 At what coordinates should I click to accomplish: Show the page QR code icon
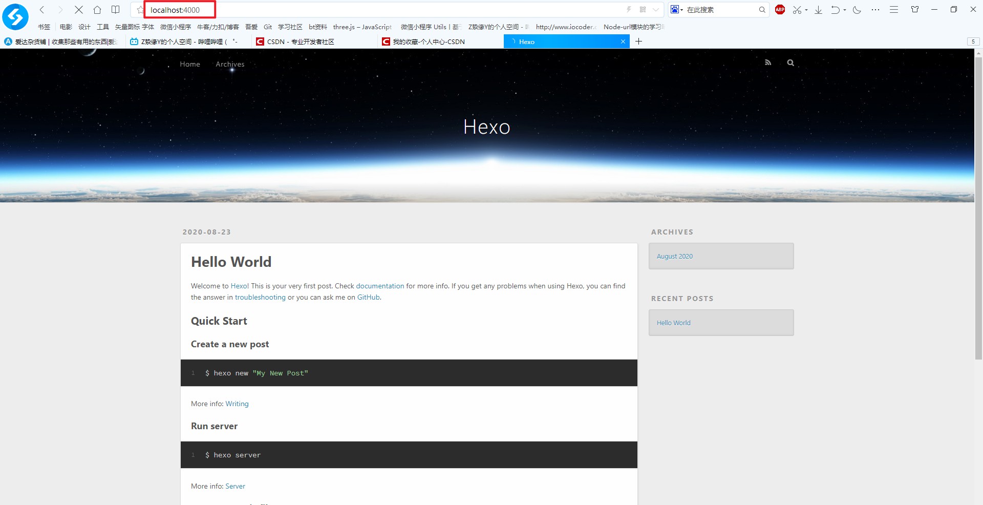point(643,9)
